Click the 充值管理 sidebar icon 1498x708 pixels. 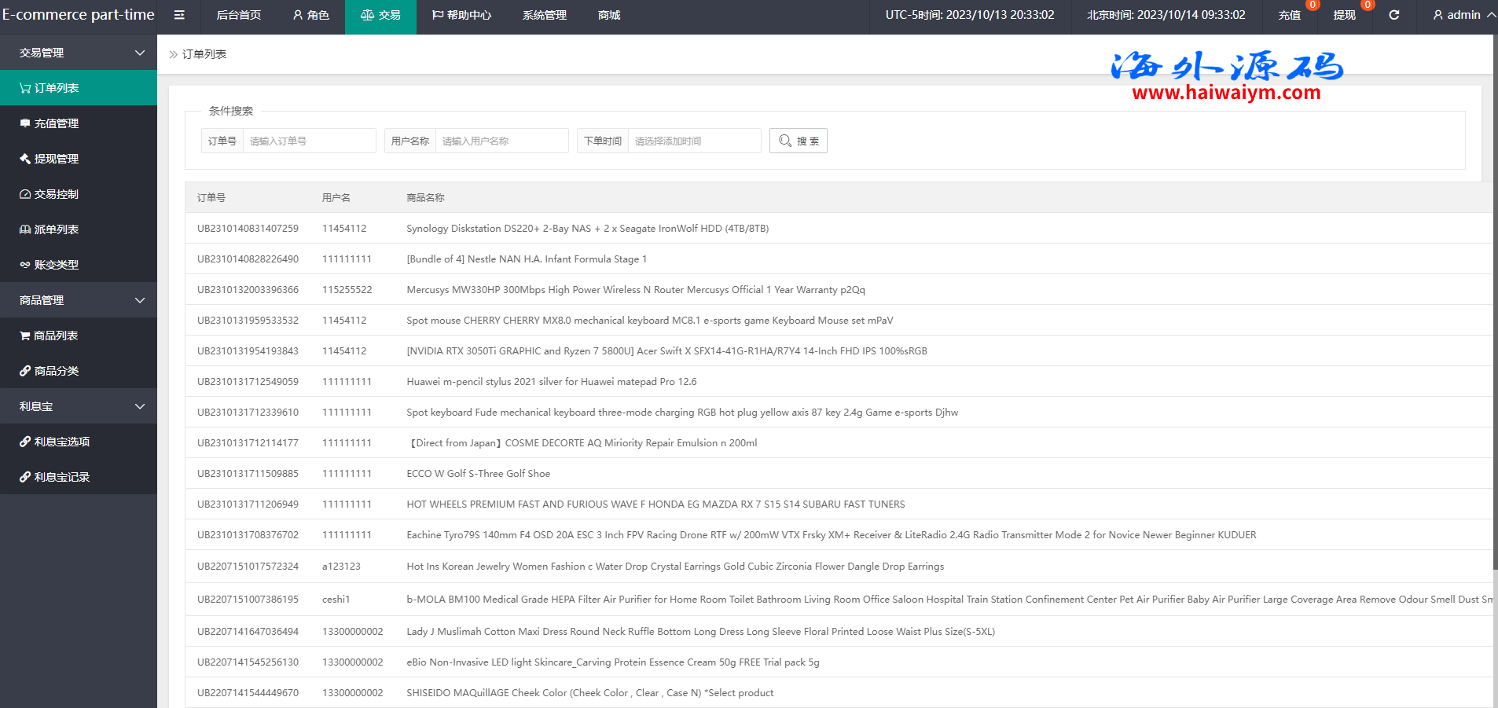[25, 123]
